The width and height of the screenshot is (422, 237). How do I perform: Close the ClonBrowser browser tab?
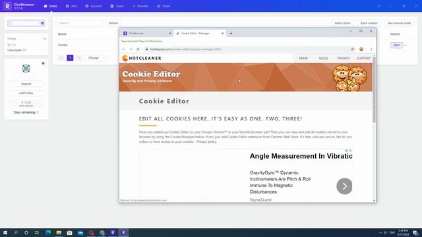170,34
